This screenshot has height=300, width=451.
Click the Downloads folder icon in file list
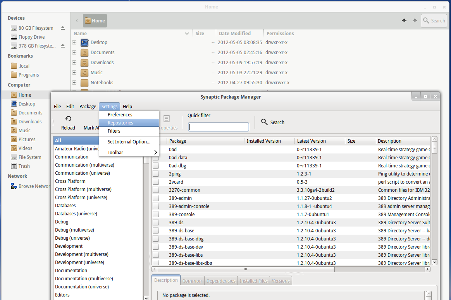coord(84,63)
